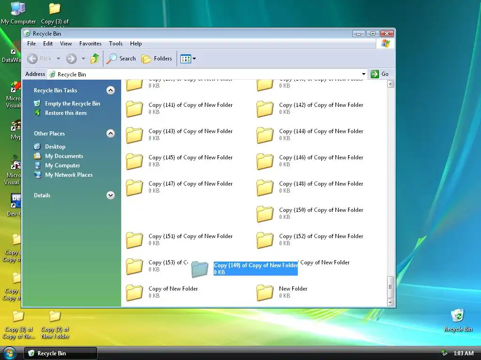Select Copy (142) of Copy folder icon
Screen dimensions: 481x360
click(x=265, y=109)
